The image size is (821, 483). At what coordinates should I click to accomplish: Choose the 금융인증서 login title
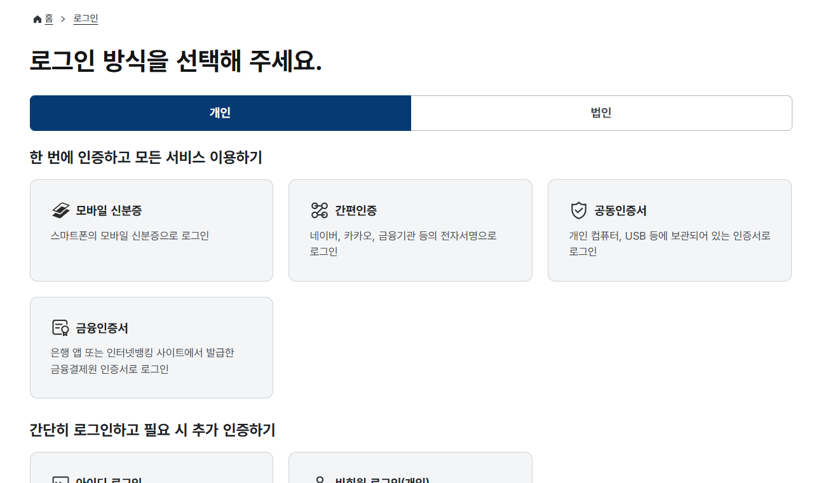[x=102, y=328]
